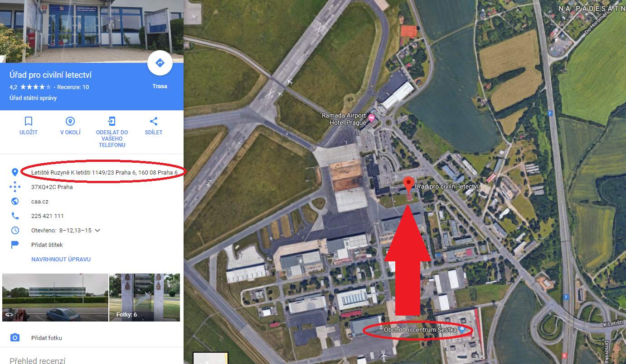
Task: Click the Recenze: 10 reviews link
Action: [x=73, y=87]
